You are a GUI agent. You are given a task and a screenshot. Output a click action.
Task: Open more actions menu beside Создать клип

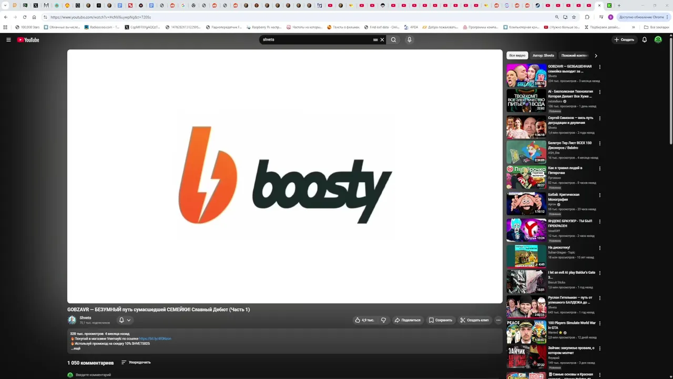[498, 320]
